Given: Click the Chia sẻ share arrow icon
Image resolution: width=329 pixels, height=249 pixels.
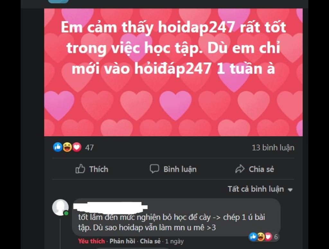Looking at the screenshot, I should click(240, 169).
